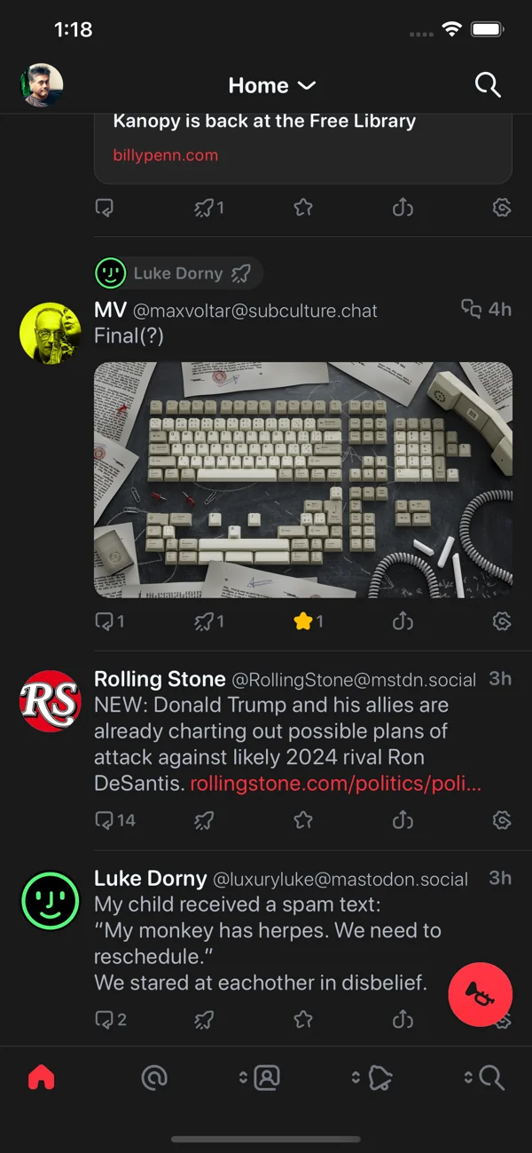Open Rolling Stone's profile avatar
The height and width of the screenshot is (1153, 532).
click(50, 701)
